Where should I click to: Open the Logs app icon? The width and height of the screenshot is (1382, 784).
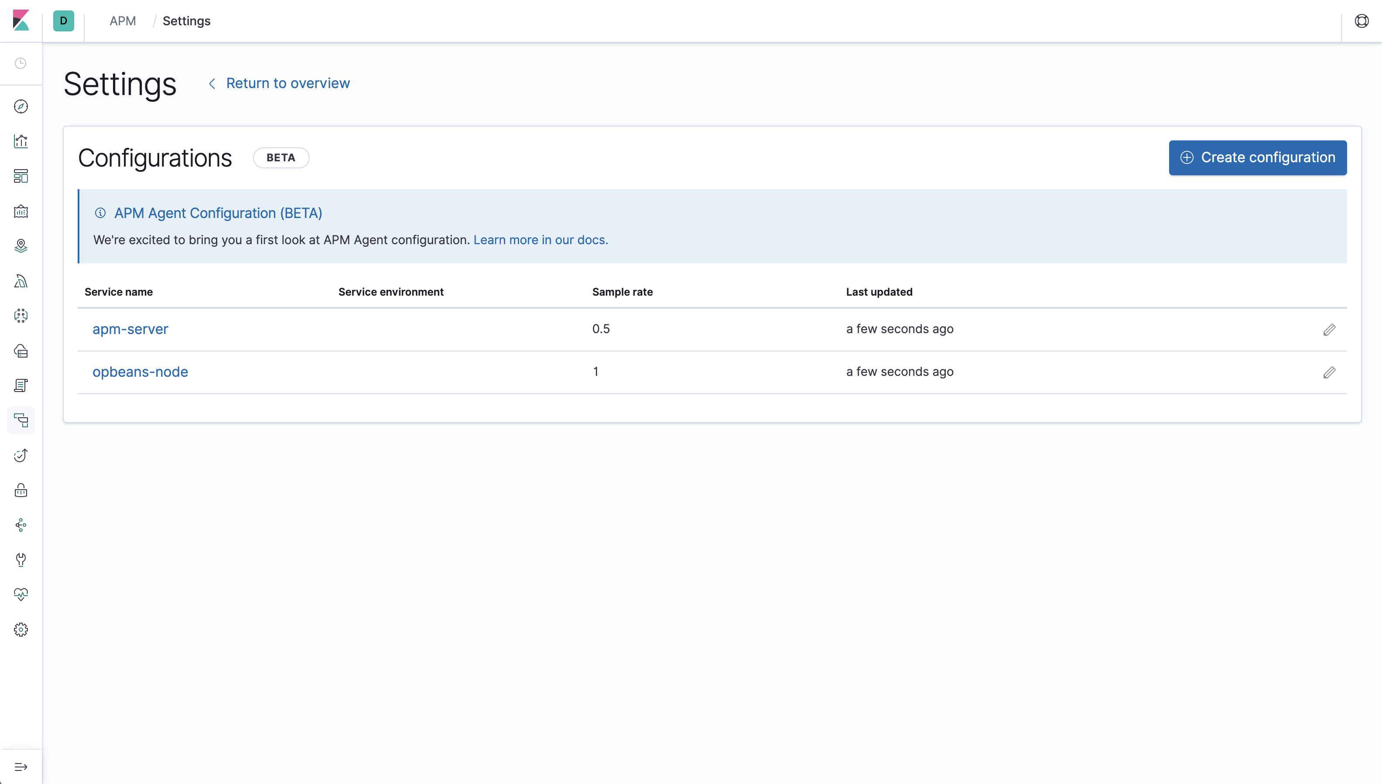click(21, 385)
